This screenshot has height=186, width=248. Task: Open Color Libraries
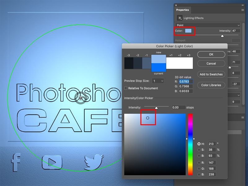tap(211, 85)
